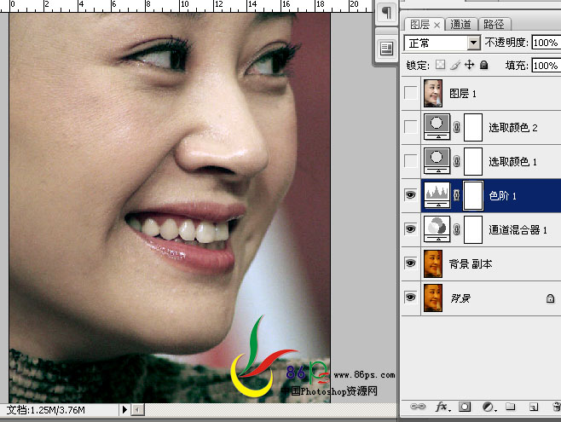Enable lock position move icon

coord(469,65)
